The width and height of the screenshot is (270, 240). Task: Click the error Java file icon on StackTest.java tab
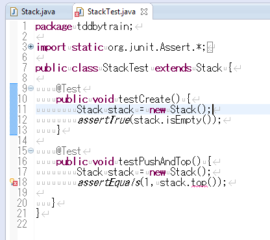(79, 12)
